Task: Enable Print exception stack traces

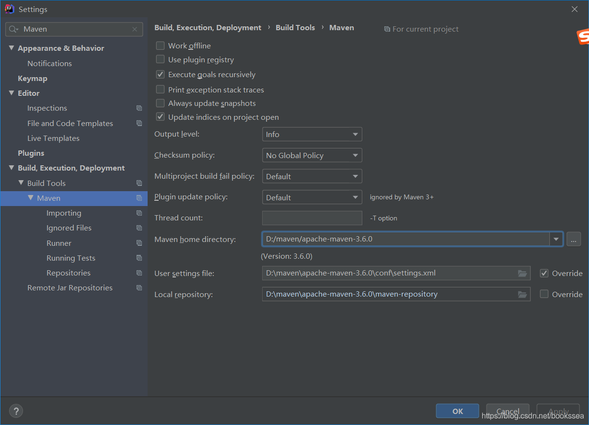Action: click(161, 90)
